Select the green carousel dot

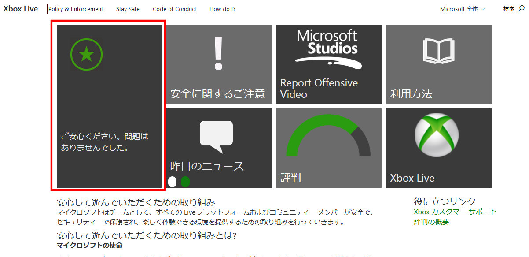coord(185,182)
